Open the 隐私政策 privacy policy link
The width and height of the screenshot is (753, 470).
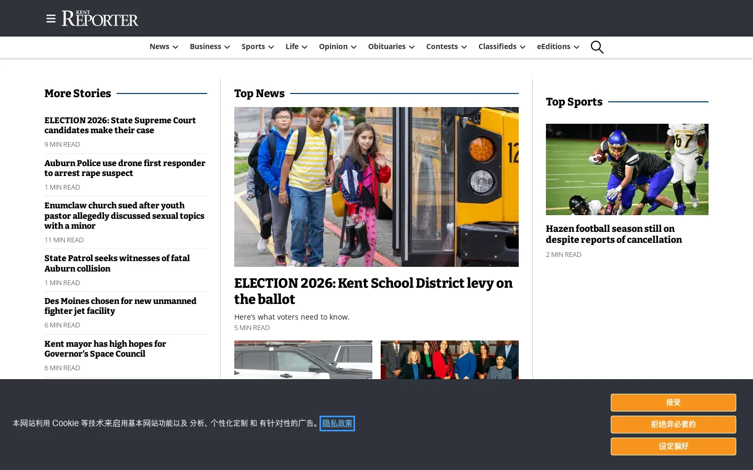pyautogui.click(x=337, y=424)
